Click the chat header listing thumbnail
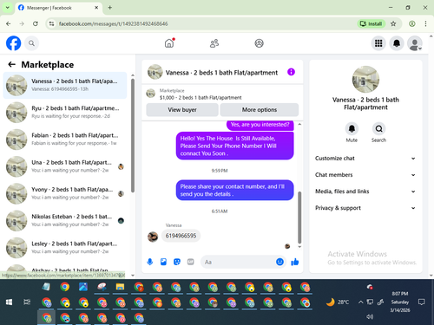Screen dimensions: 434x325 pos(155,72)
